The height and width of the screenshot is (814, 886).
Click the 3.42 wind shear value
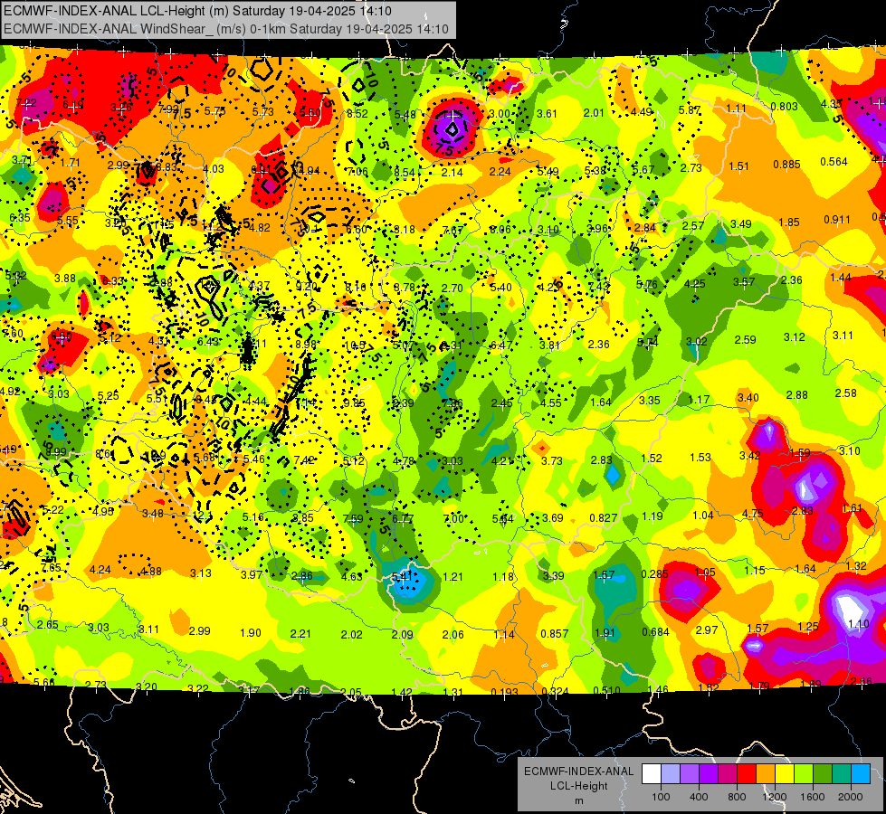[750, 455]
